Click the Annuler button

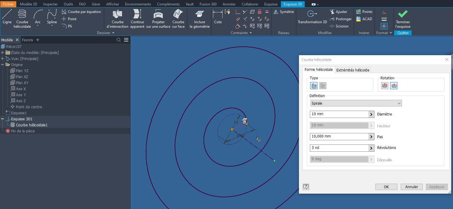pos(412,187)
